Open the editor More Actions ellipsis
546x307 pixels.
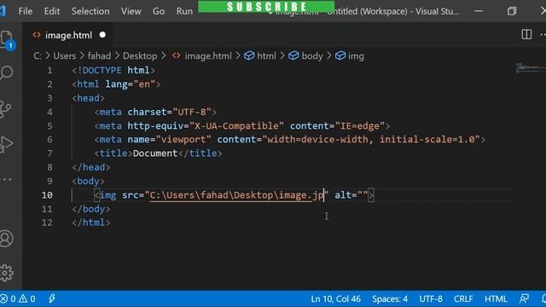tap(543, 34)
